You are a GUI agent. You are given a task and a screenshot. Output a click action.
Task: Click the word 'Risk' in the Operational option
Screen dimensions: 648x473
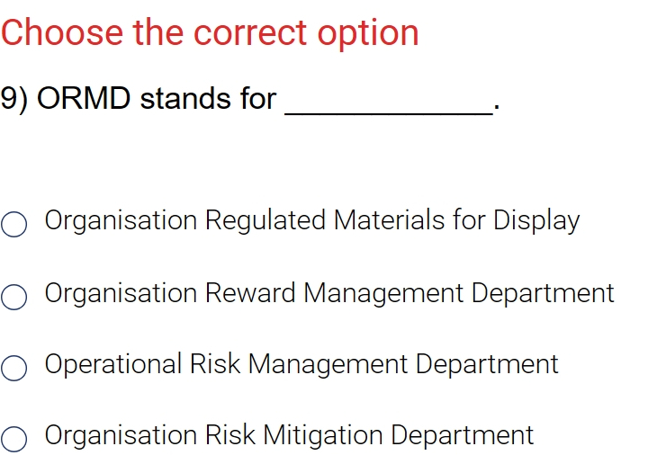(215, 364)
